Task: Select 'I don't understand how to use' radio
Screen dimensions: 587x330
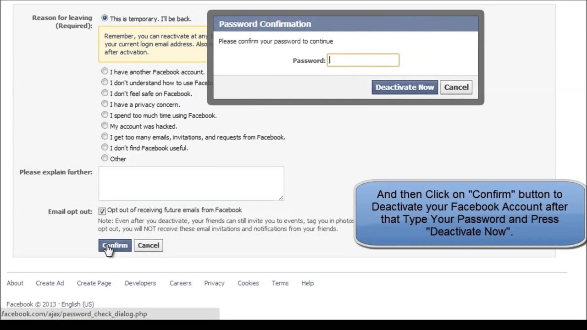Action: click(x=105, y=82)
